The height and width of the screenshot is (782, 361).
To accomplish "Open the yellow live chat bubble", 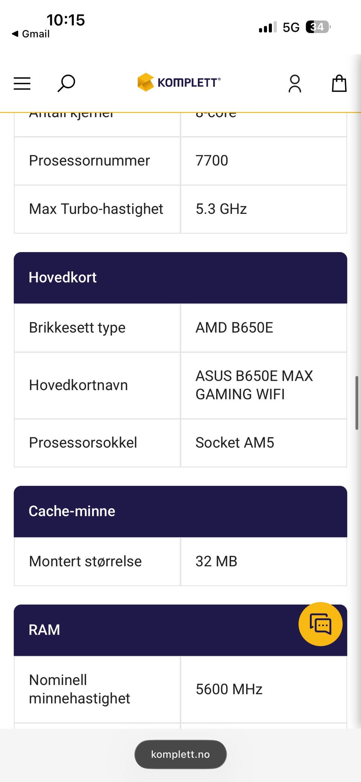I will point(320,624).
